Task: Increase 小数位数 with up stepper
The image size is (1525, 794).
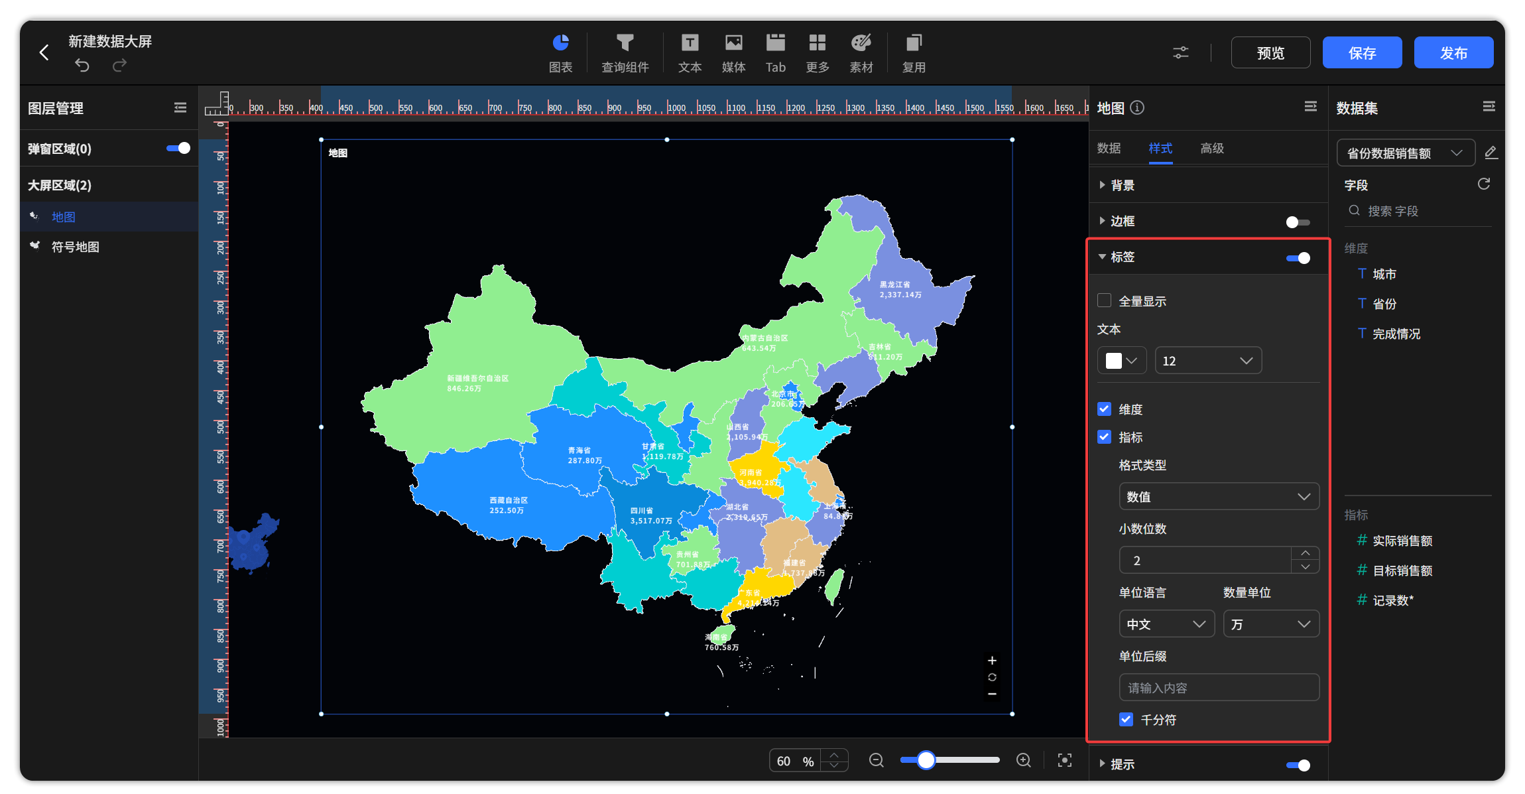Action: 1305,553
